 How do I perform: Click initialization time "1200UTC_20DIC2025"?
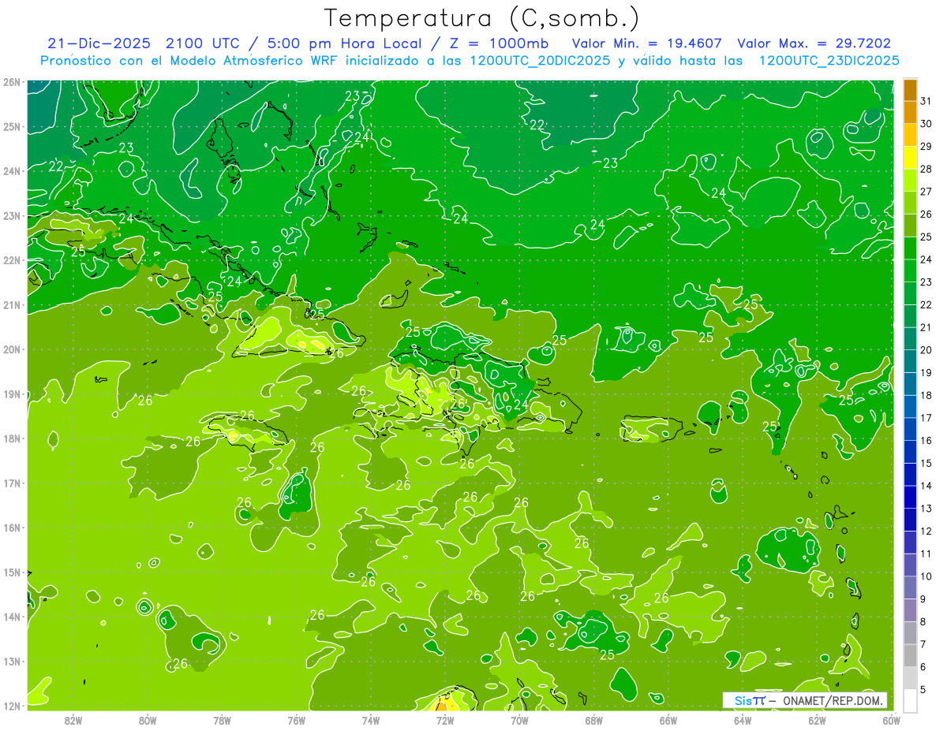pos(540,61)
